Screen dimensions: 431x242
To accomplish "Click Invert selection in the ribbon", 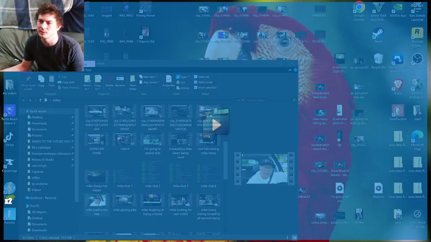I will click(205, 87).
